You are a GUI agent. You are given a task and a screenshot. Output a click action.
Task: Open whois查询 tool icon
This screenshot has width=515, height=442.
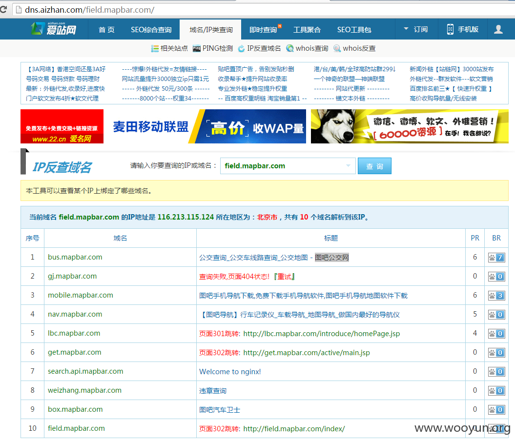[289, 49]
